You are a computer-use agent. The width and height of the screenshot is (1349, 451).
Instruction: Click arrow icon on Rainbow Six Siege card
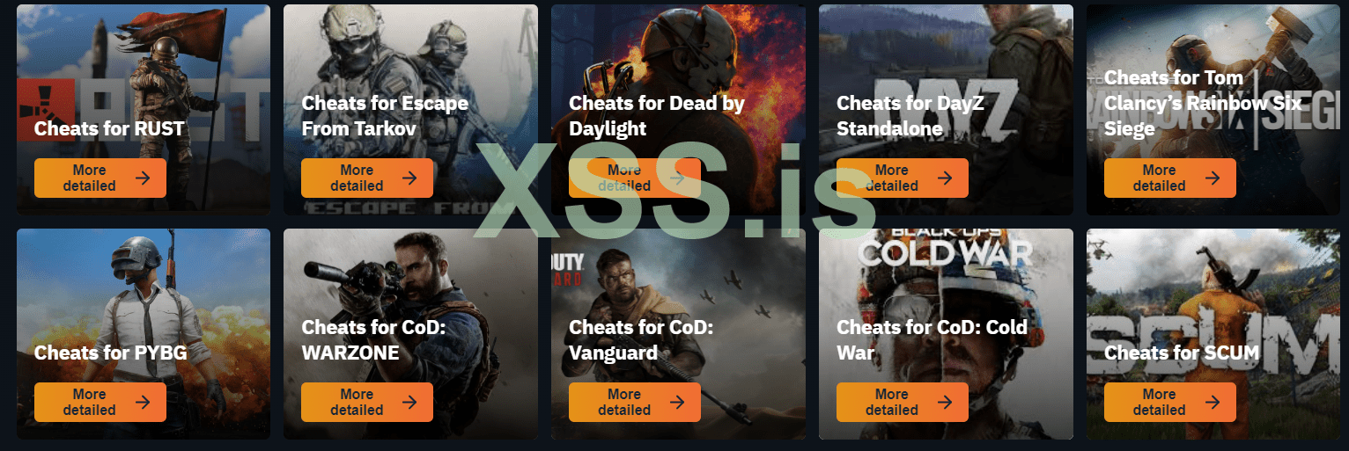click(x=1213, y=178)
